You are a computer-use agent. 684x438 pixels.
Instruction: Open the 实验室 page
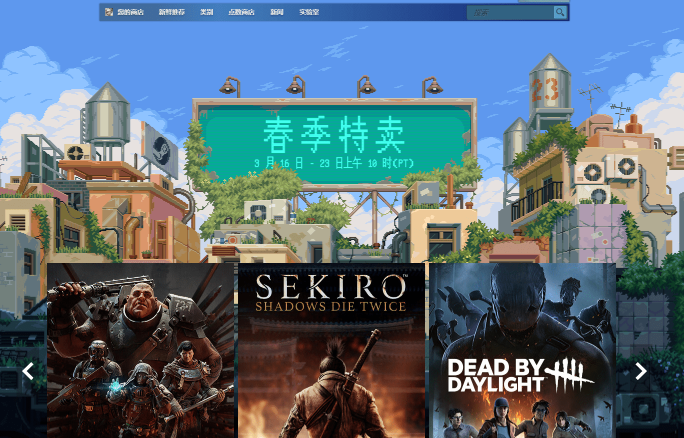(x=309, y=12)
